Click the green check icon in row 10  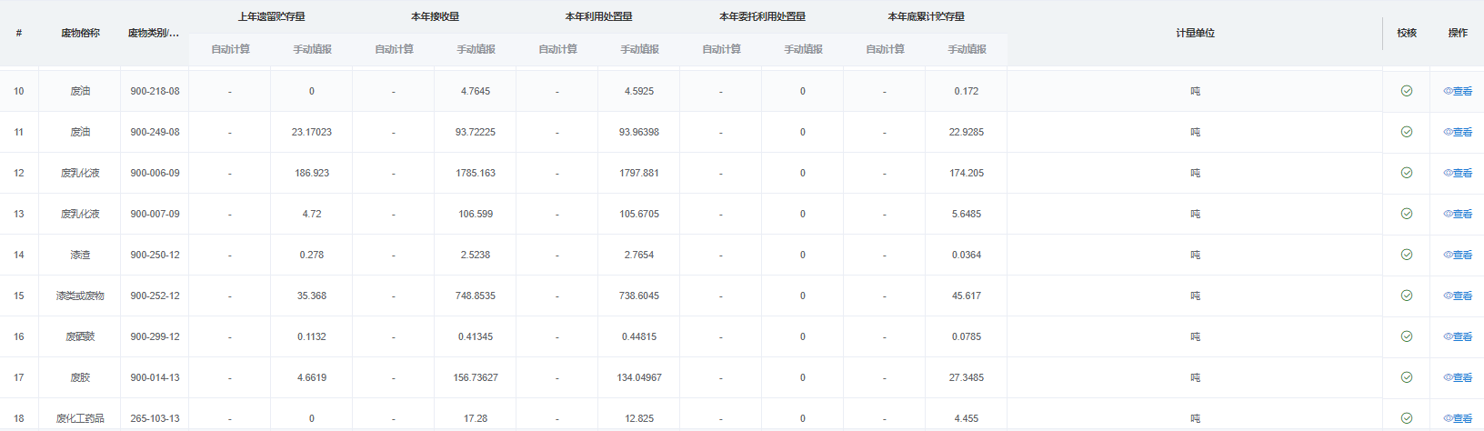point(1406,91)
